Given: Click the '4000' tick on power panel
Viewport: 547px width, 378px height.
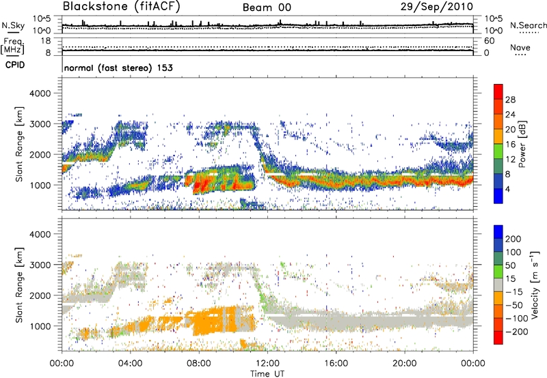Looking at the screenshot, I should pos(40,93).
